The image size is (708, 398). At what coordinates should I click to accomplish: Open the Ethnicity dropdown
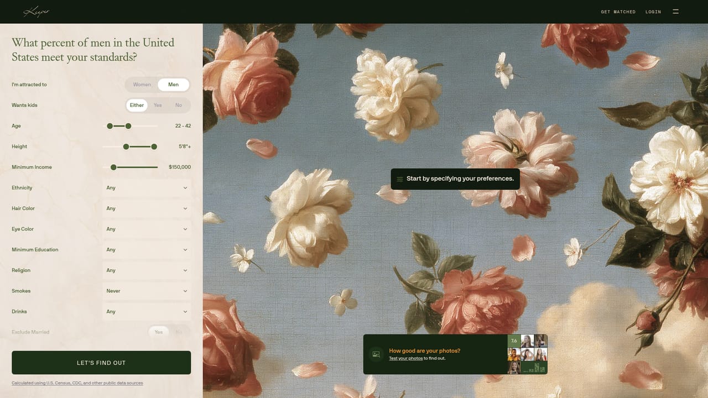click(x=147, y=188)
